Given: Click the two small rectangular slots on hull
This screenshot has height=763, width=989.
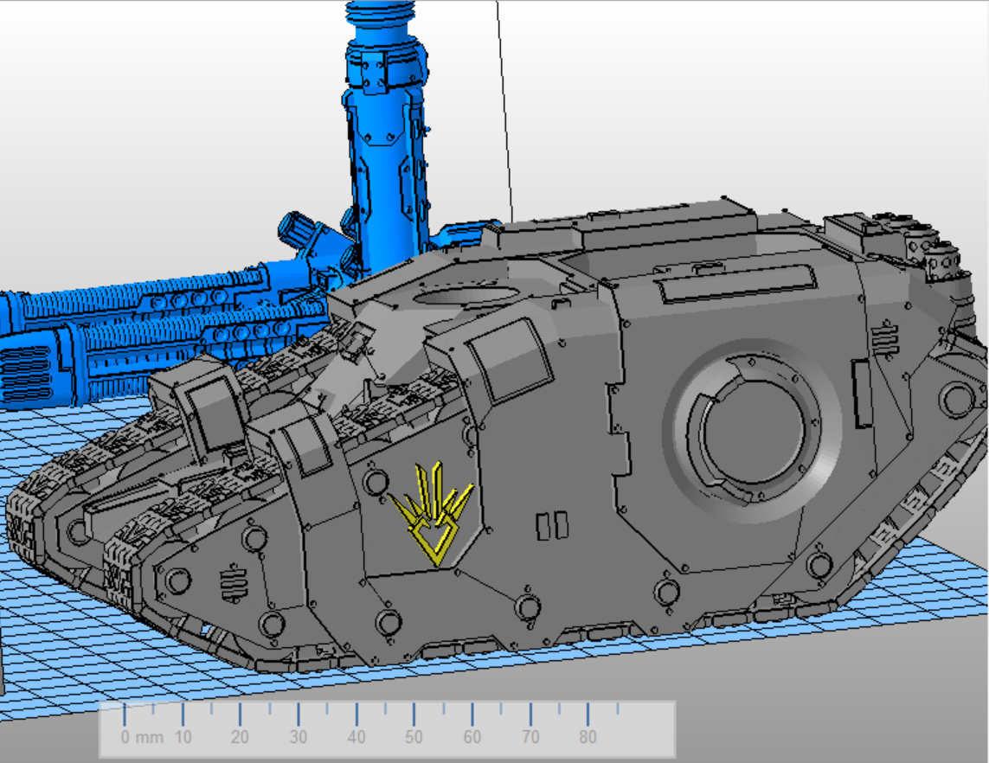Looking at the screenshot, I should coord(551,525).
